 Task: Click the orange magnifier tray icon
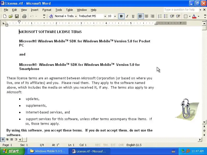click(x=188, y=151)
